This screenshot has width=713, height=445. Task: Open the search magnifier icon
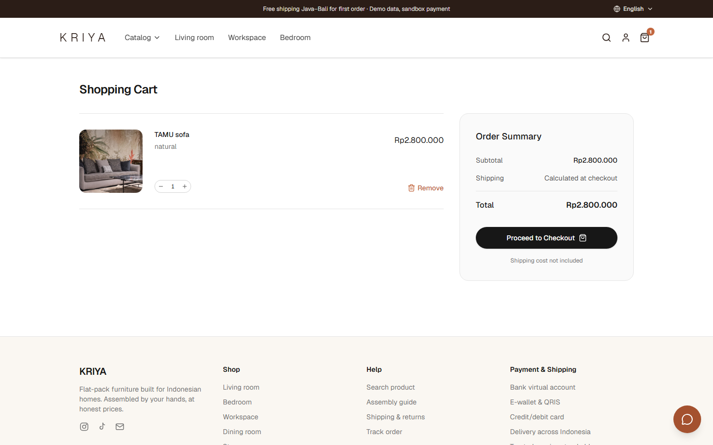[x=607, y=38]
